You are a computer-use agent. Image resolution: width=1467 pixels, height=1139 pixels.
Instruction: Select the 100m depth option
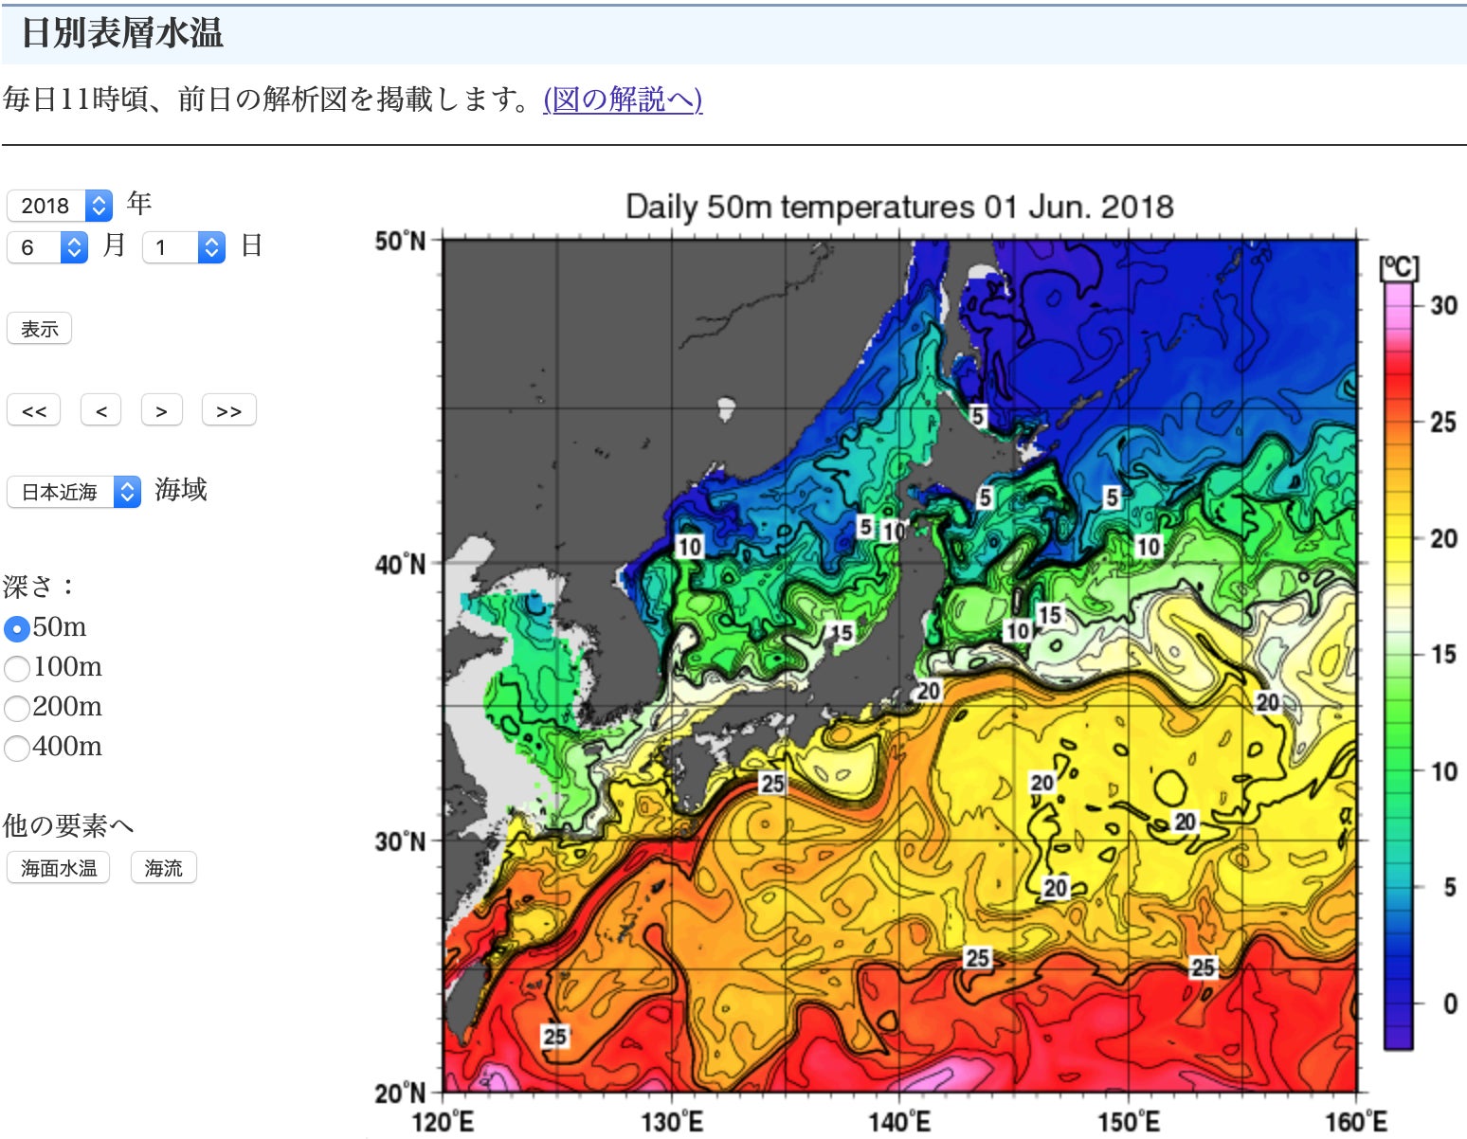pyautogui.click(x=17, y=668)
